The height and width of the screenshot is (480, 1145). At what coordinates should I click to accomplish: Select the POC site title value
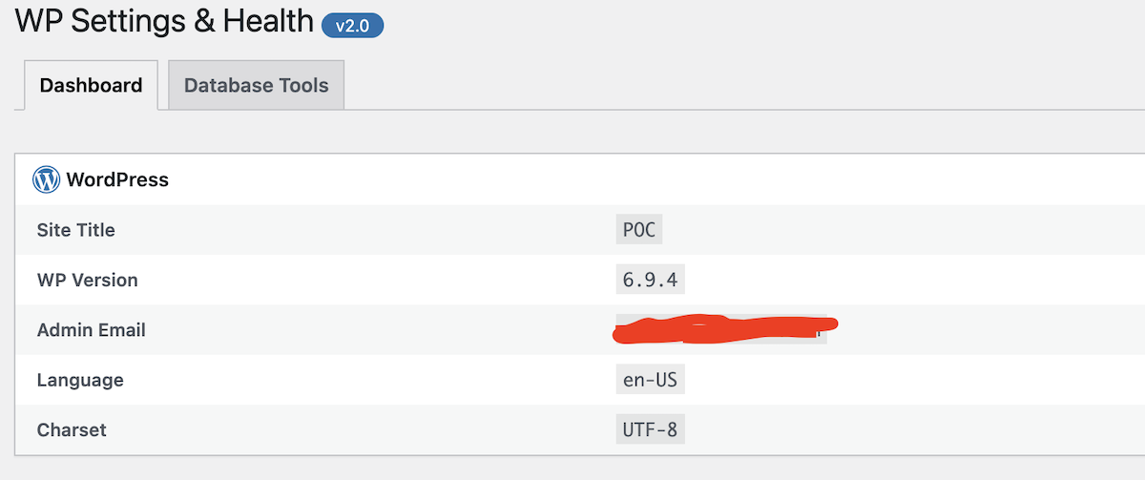639,230
